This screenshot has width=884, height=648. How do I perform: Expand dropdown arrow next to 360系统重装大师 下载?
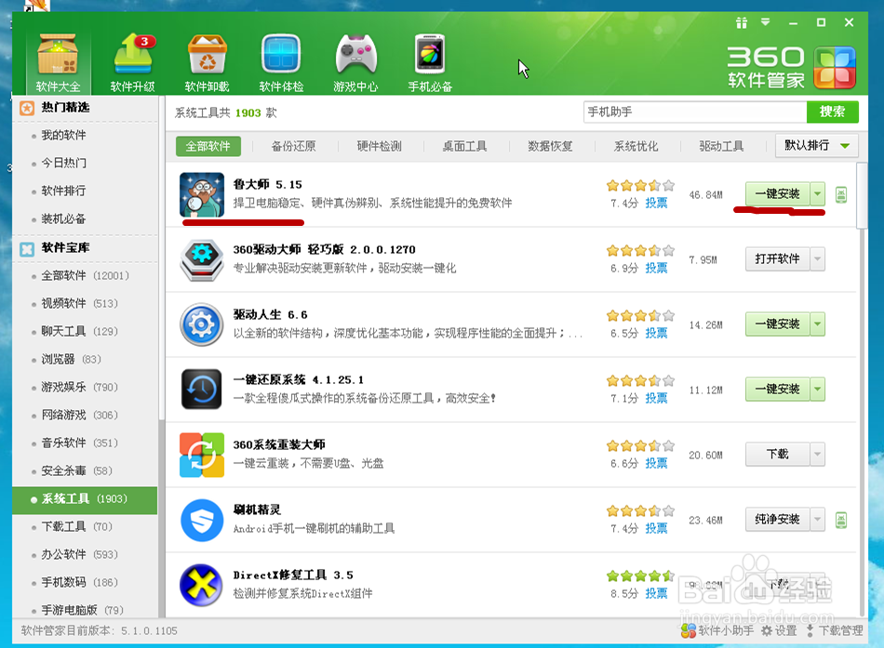click(818, 455)
